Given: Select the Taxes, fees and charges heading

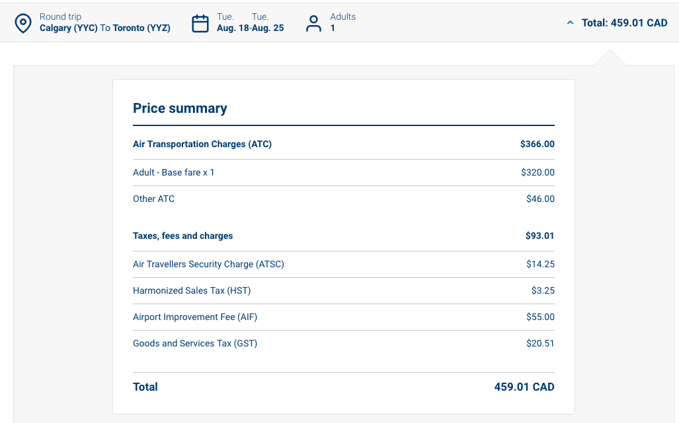Looking at the screenshot, I should tap(183, 236).
